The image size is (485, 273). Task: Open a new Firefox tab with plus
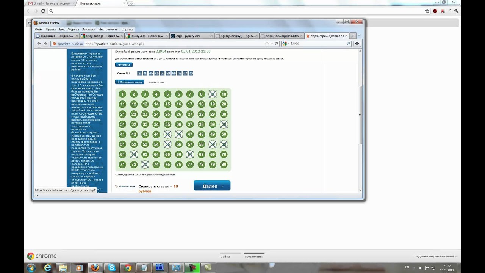pos(353,36)
